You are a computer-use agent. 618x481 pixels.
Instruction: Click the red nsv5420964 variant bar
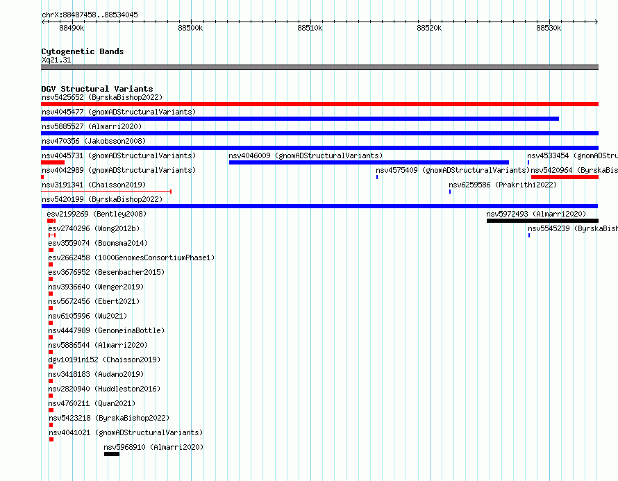tap(565, 177)
